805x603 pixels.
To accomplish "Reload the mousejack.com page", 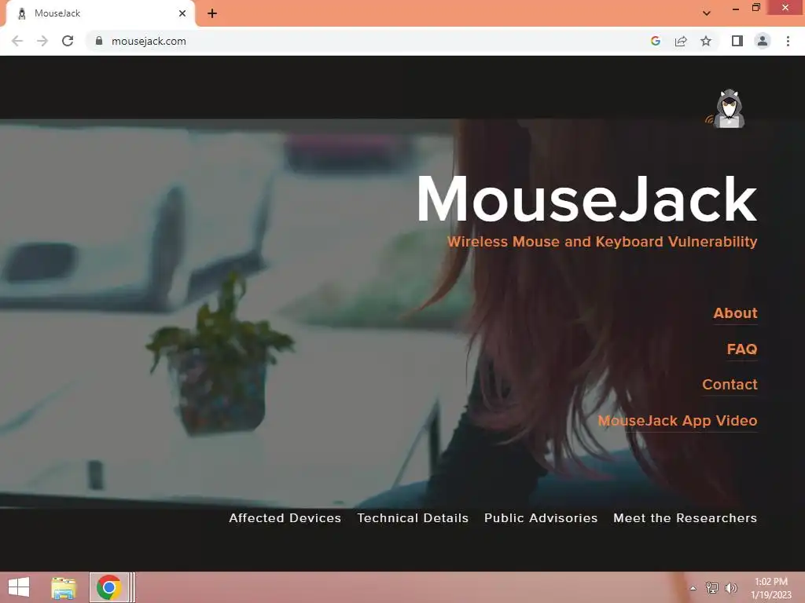I will click(68, 41).
